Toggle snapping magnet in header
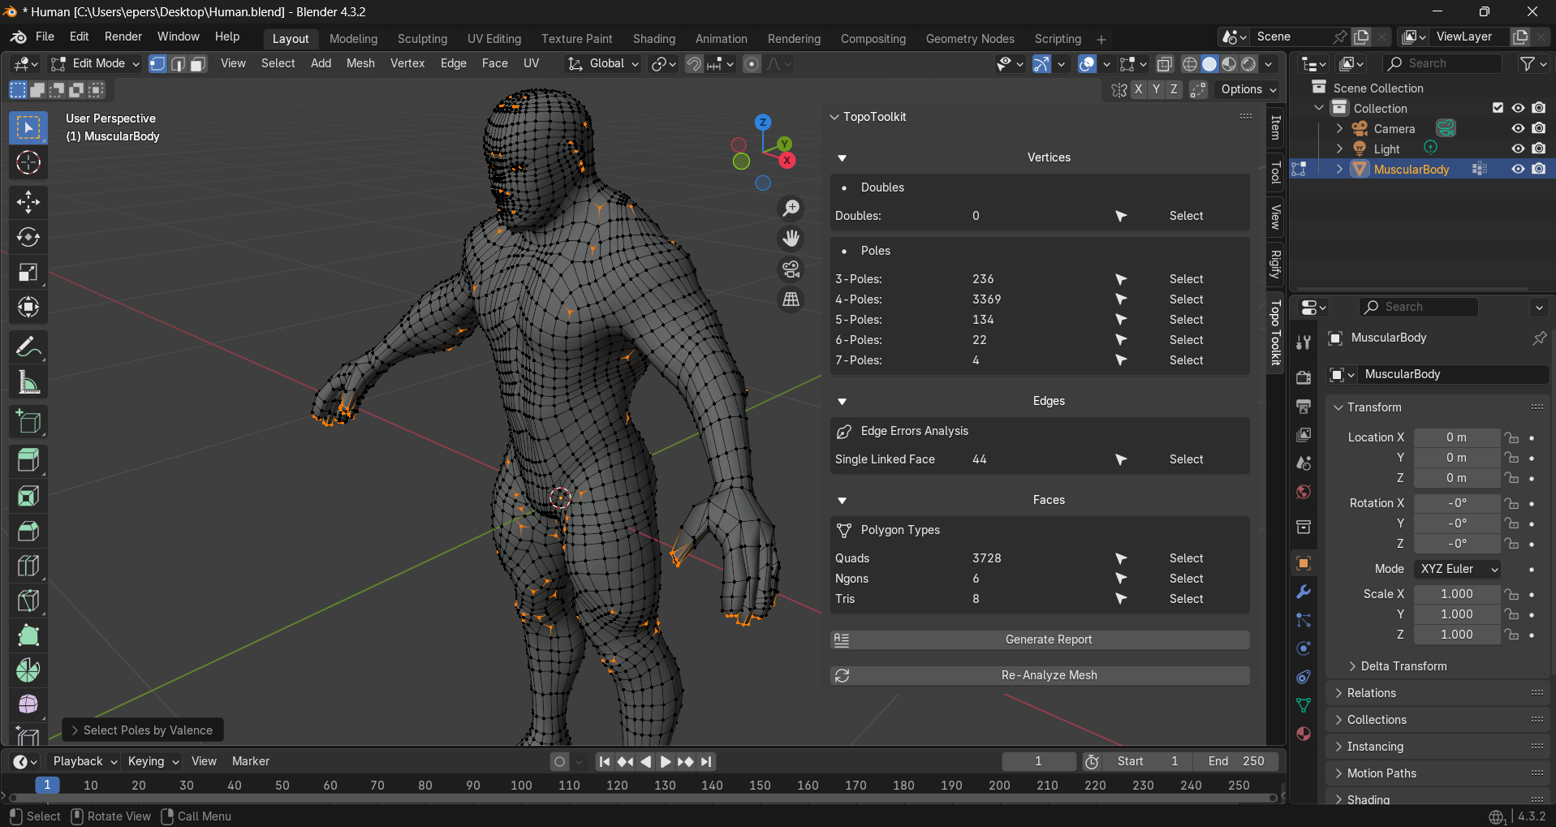Viewport: 1556px width, 827px height. (x=694, y=64)
